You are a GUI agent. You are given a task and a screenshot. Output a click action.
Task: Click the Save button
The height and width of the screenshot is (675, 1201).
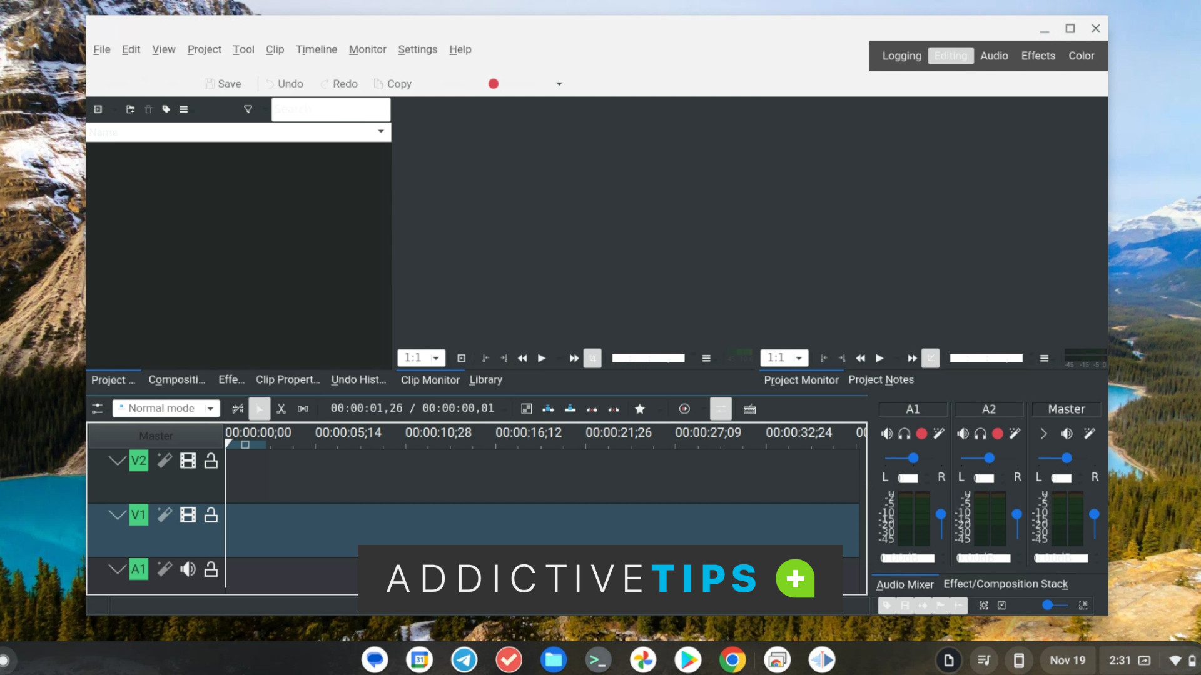point(223,83)
